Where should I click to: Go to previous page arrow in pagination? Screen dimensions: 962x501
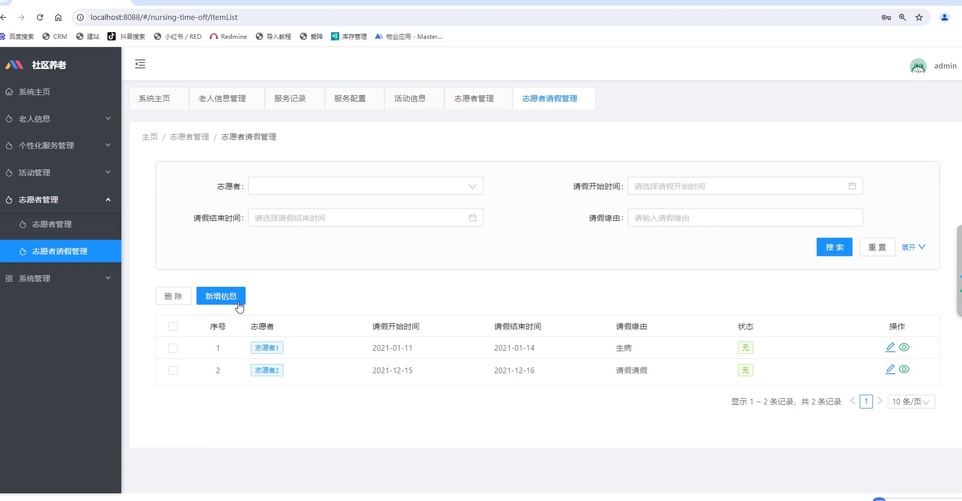click(x=852, y=401)
